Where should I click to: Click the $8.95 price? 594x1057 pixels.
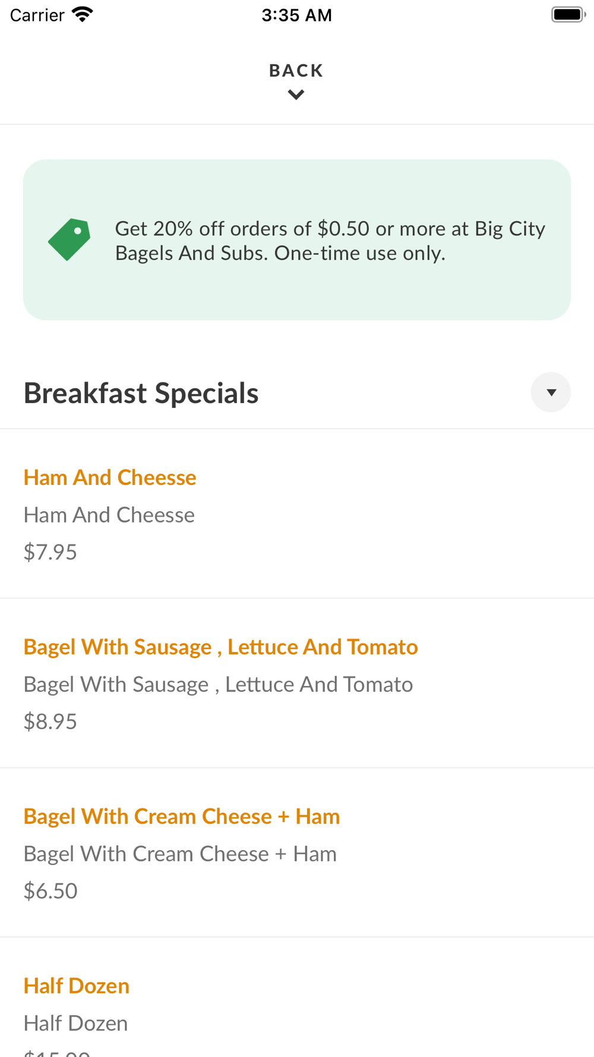(50, 722)
